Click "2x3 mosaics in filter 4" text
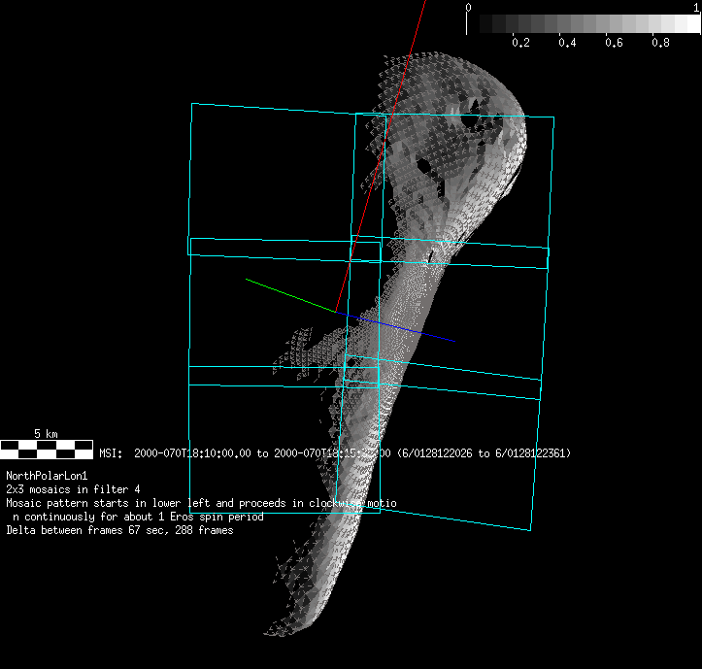This screenshot has height=669, width=702. [73, 489]
